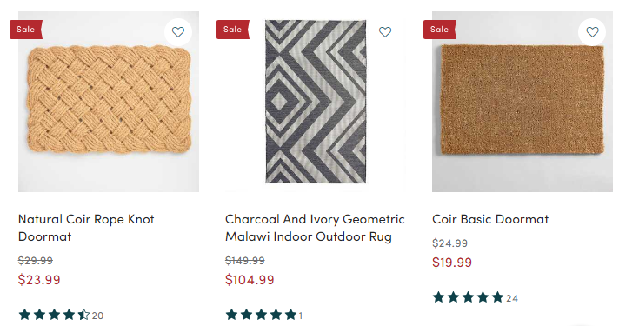
Task: Open Charcoal And Ivory Geometric Malawi Rug link
Action: [x=315, y=228]
